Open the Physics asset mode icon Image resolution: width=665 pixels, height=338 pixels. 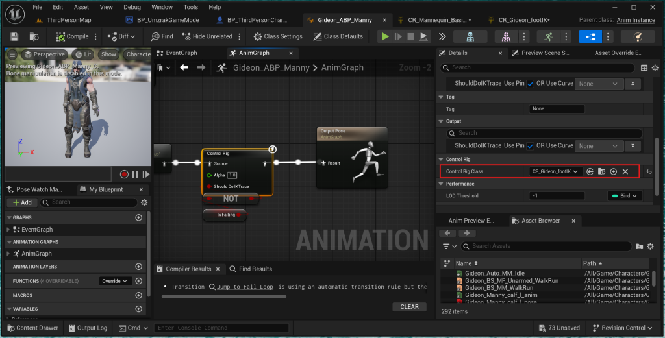pyautogui.click(x=638, y=36)
